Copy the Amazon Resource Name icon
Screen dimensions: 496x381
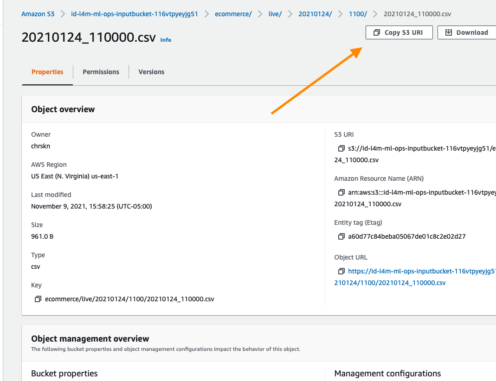point(341,192)
